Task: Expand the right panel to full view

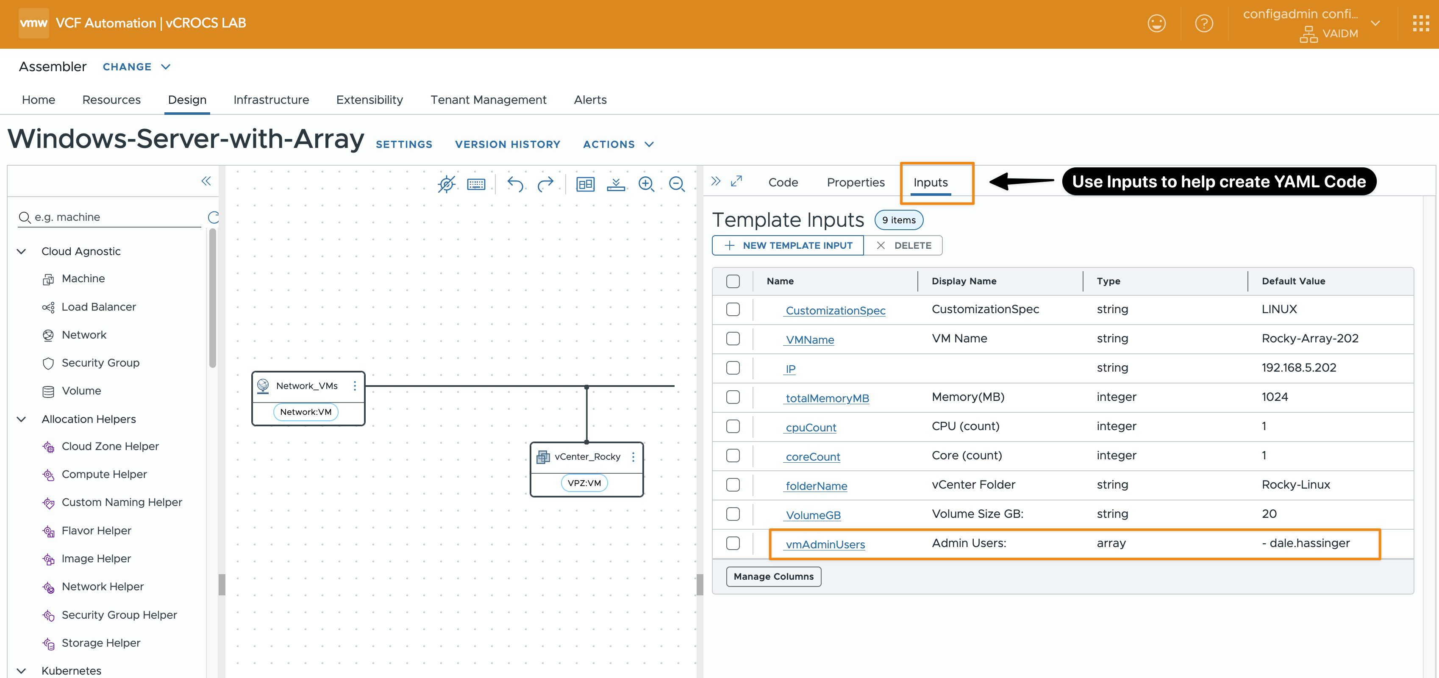Action: (736, 181)
